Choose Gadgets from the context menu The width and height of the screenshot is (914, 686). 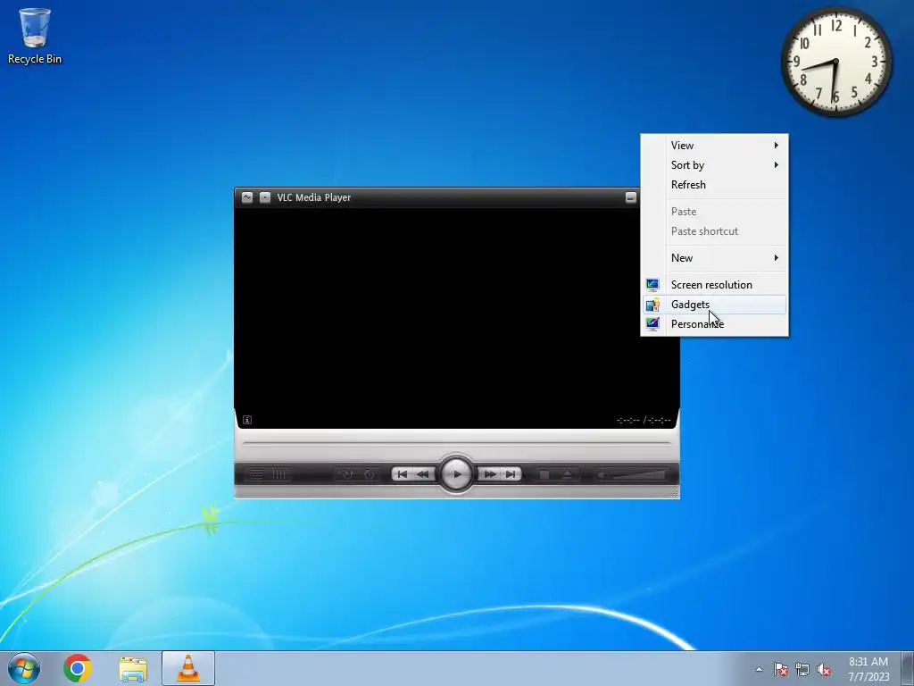tap(715, 305)
